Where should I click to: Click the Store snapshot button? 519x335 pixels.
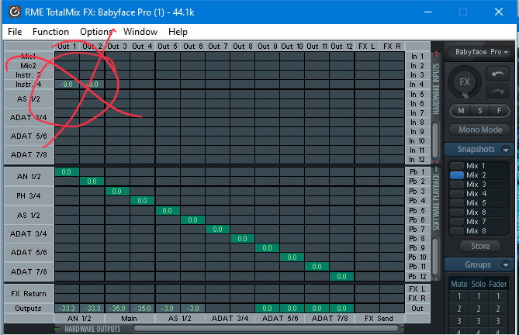pos(480,246)
